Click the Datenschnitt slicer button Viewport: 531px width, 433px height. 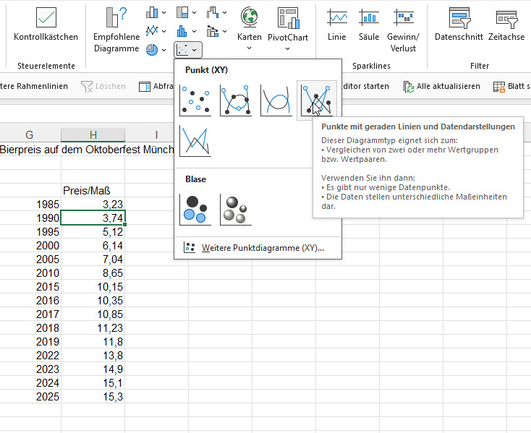[x=458, y=25]
